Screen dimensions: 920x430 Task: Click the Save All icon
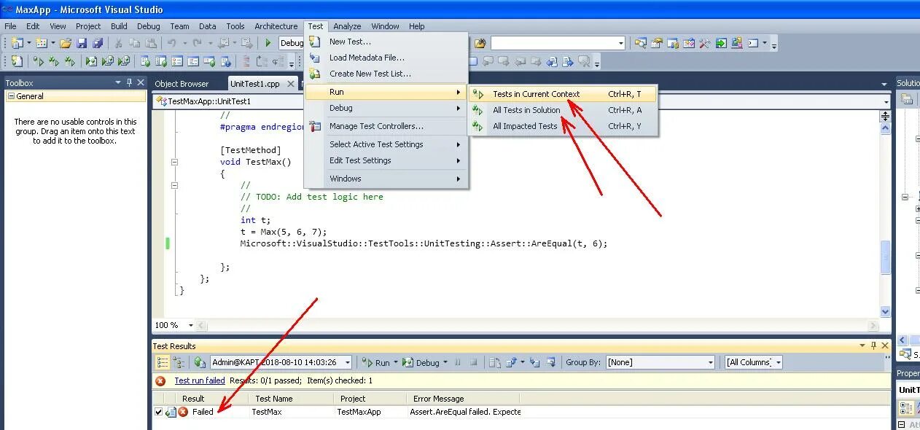[98, 43]
